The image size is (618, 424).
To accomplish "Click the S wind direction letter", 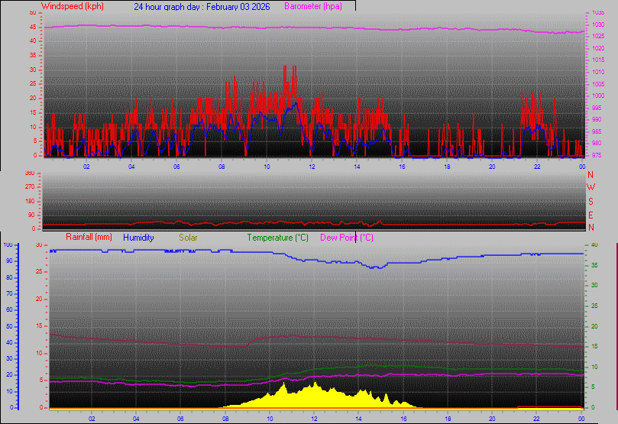I will 590,201.
